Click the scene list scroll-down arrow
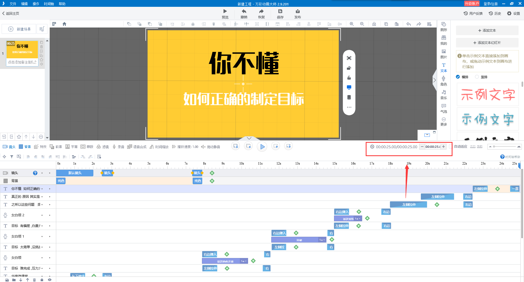 point(47,138)
